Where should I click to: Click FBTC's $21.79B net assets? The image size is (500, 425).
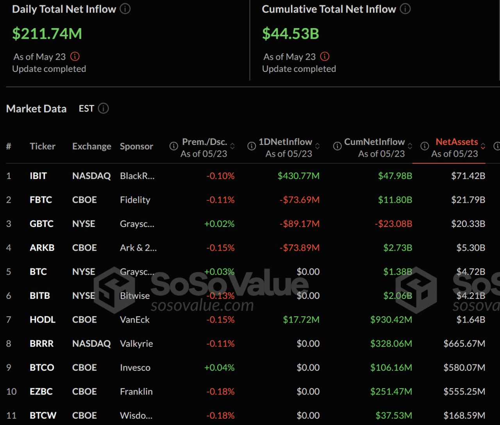468,200
